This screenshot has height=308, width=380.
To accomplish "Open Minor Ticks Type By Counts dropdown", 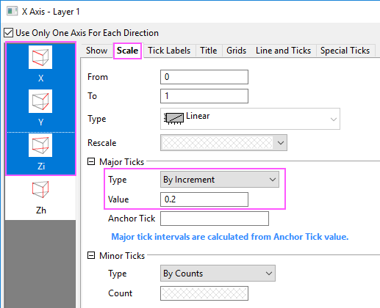I will tap(218, 274).
